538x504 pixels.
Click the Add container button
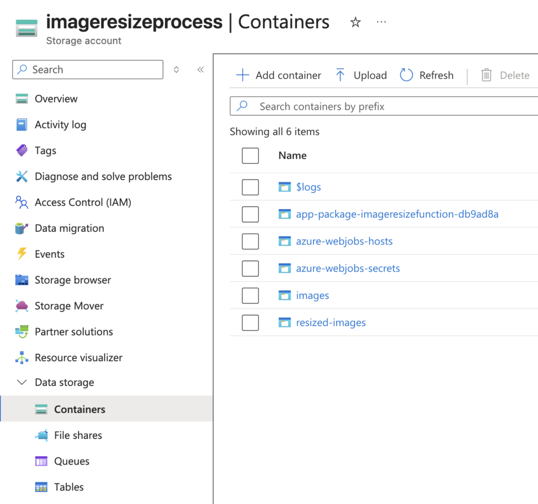click(x=278, y=75)
